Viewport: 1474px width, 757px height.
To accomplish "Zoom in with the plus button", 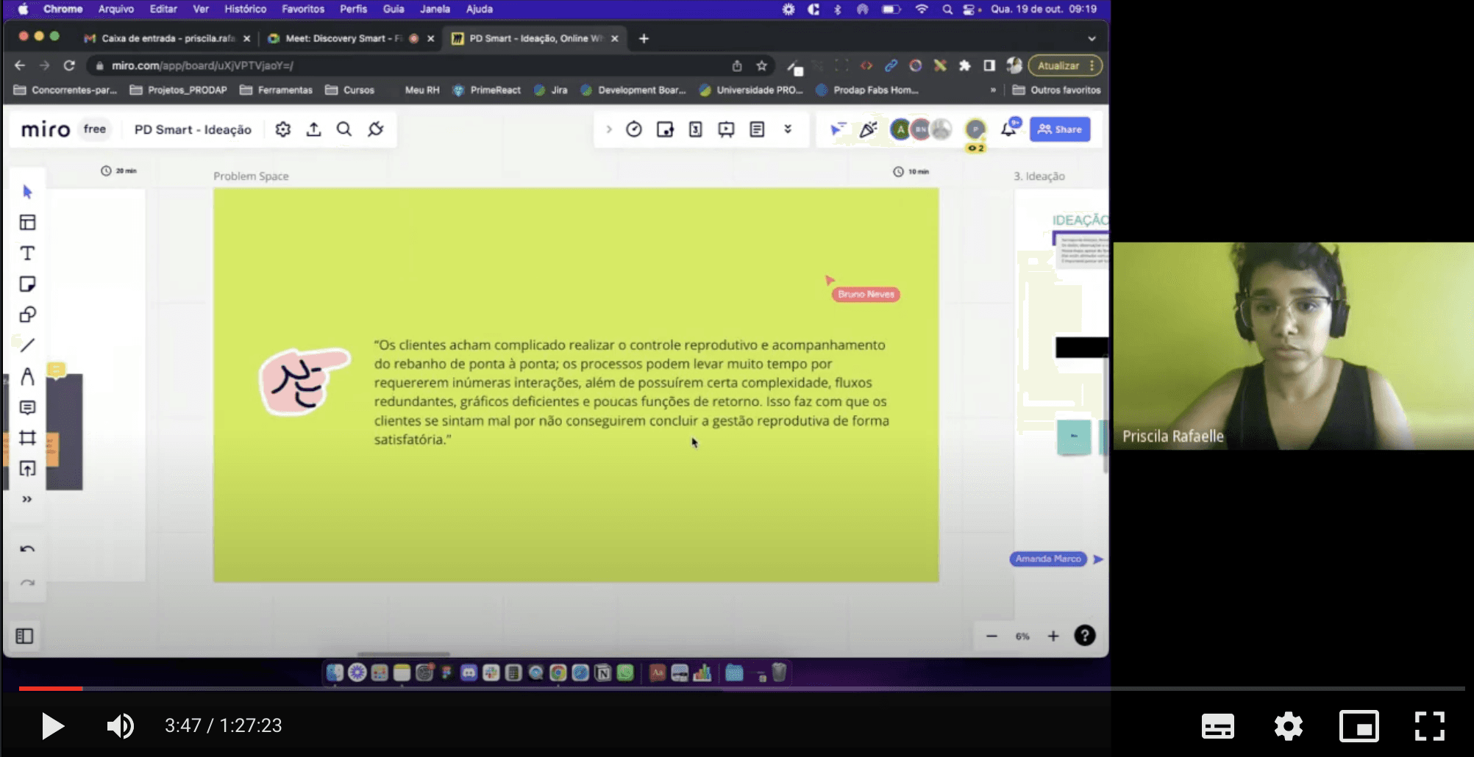I will (x=1053, y=636).
